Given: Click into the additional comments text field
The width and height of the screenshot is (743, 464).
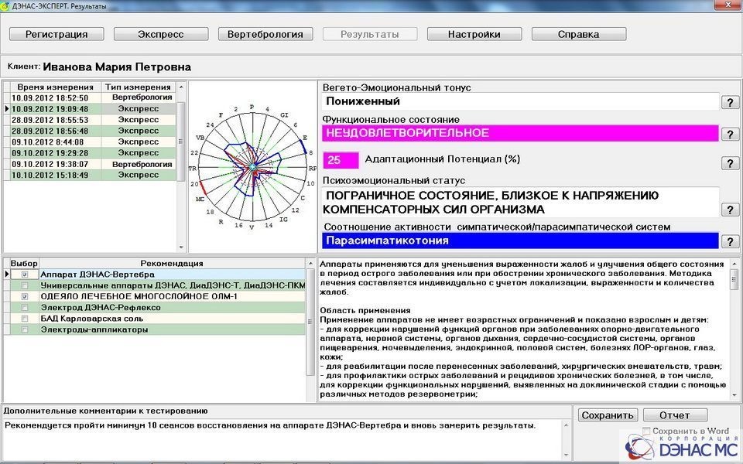Looking at the screenshot, I should pos(286,441).
